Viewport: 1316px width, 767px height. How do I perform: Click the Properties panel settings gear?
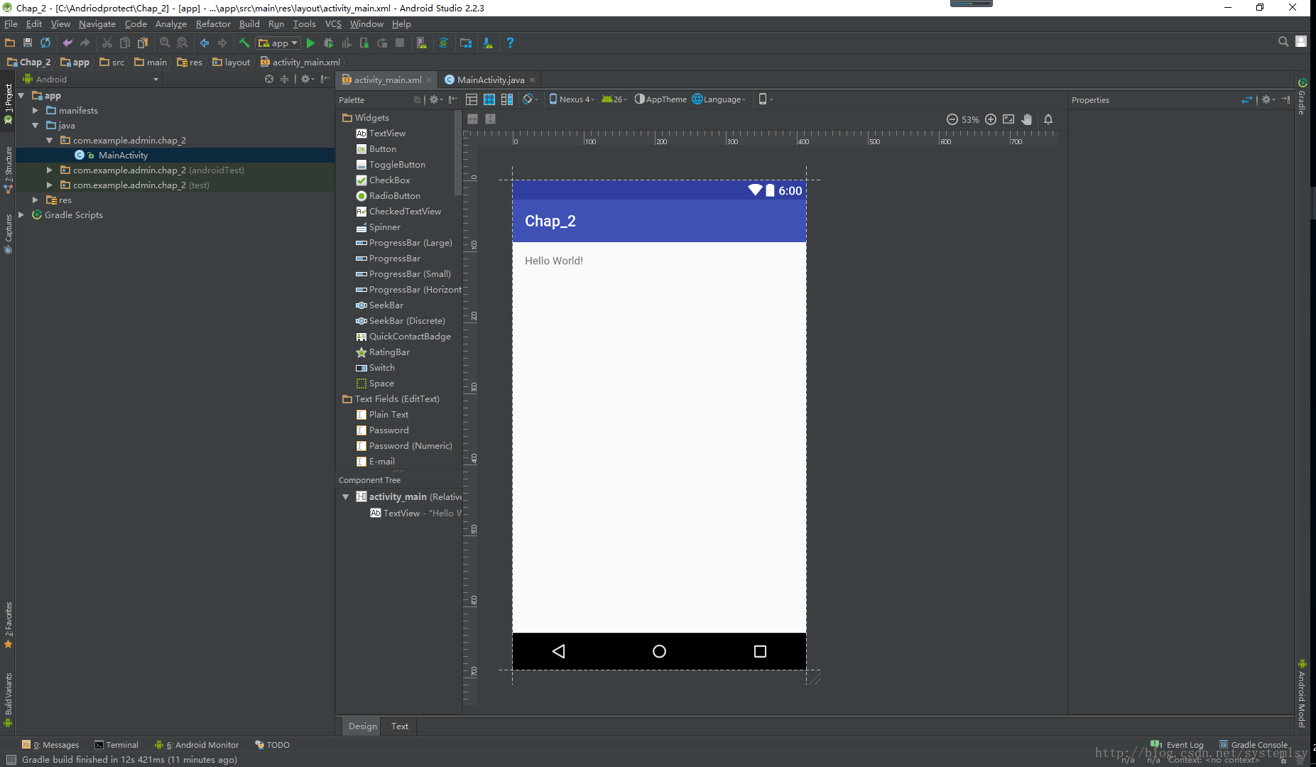tap(1268, 99)
